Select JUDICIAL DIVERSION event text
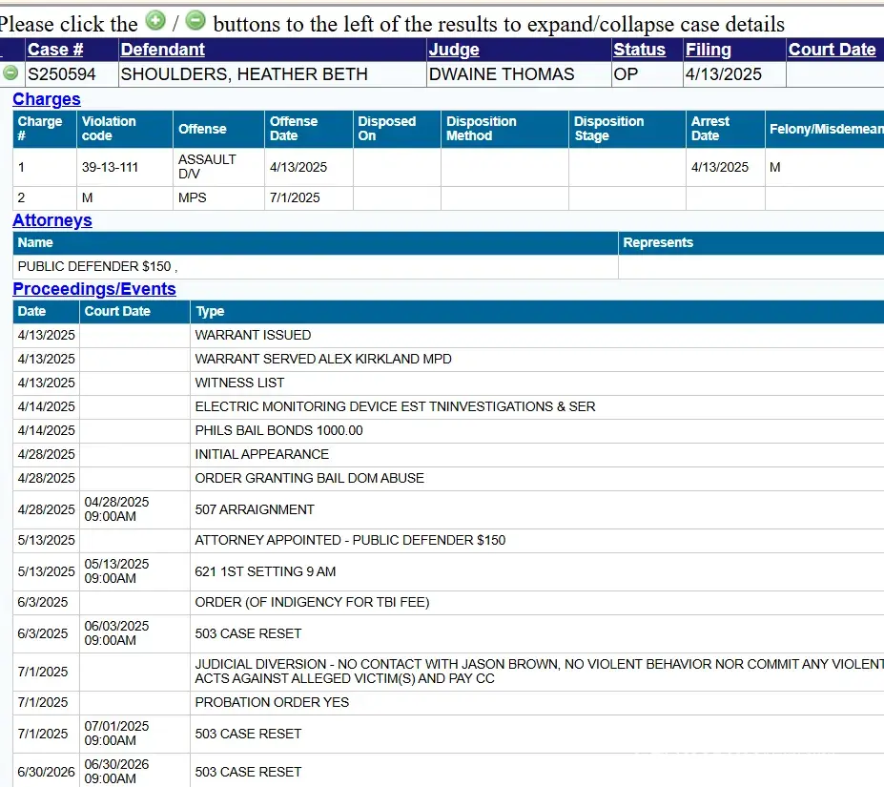Image resolution: width=884 pixels, height=787 pixels. point(539,672)
